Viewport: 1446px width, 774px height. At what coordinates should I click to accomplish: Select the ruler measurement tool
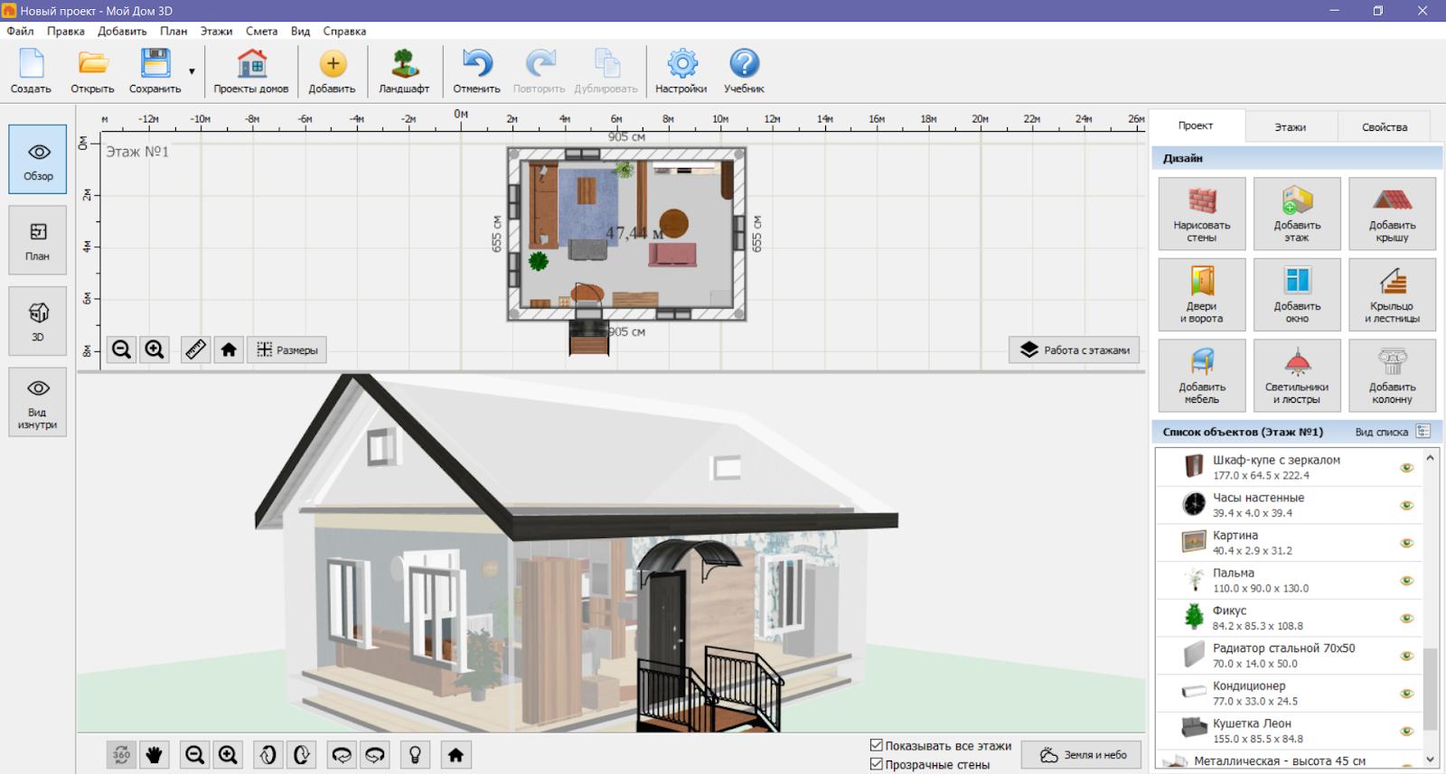click(x=195, y=350)
